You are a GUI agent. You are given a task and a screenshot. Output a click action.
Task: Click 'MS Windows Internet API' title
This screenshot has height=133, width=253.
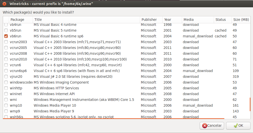coord(54,94)
